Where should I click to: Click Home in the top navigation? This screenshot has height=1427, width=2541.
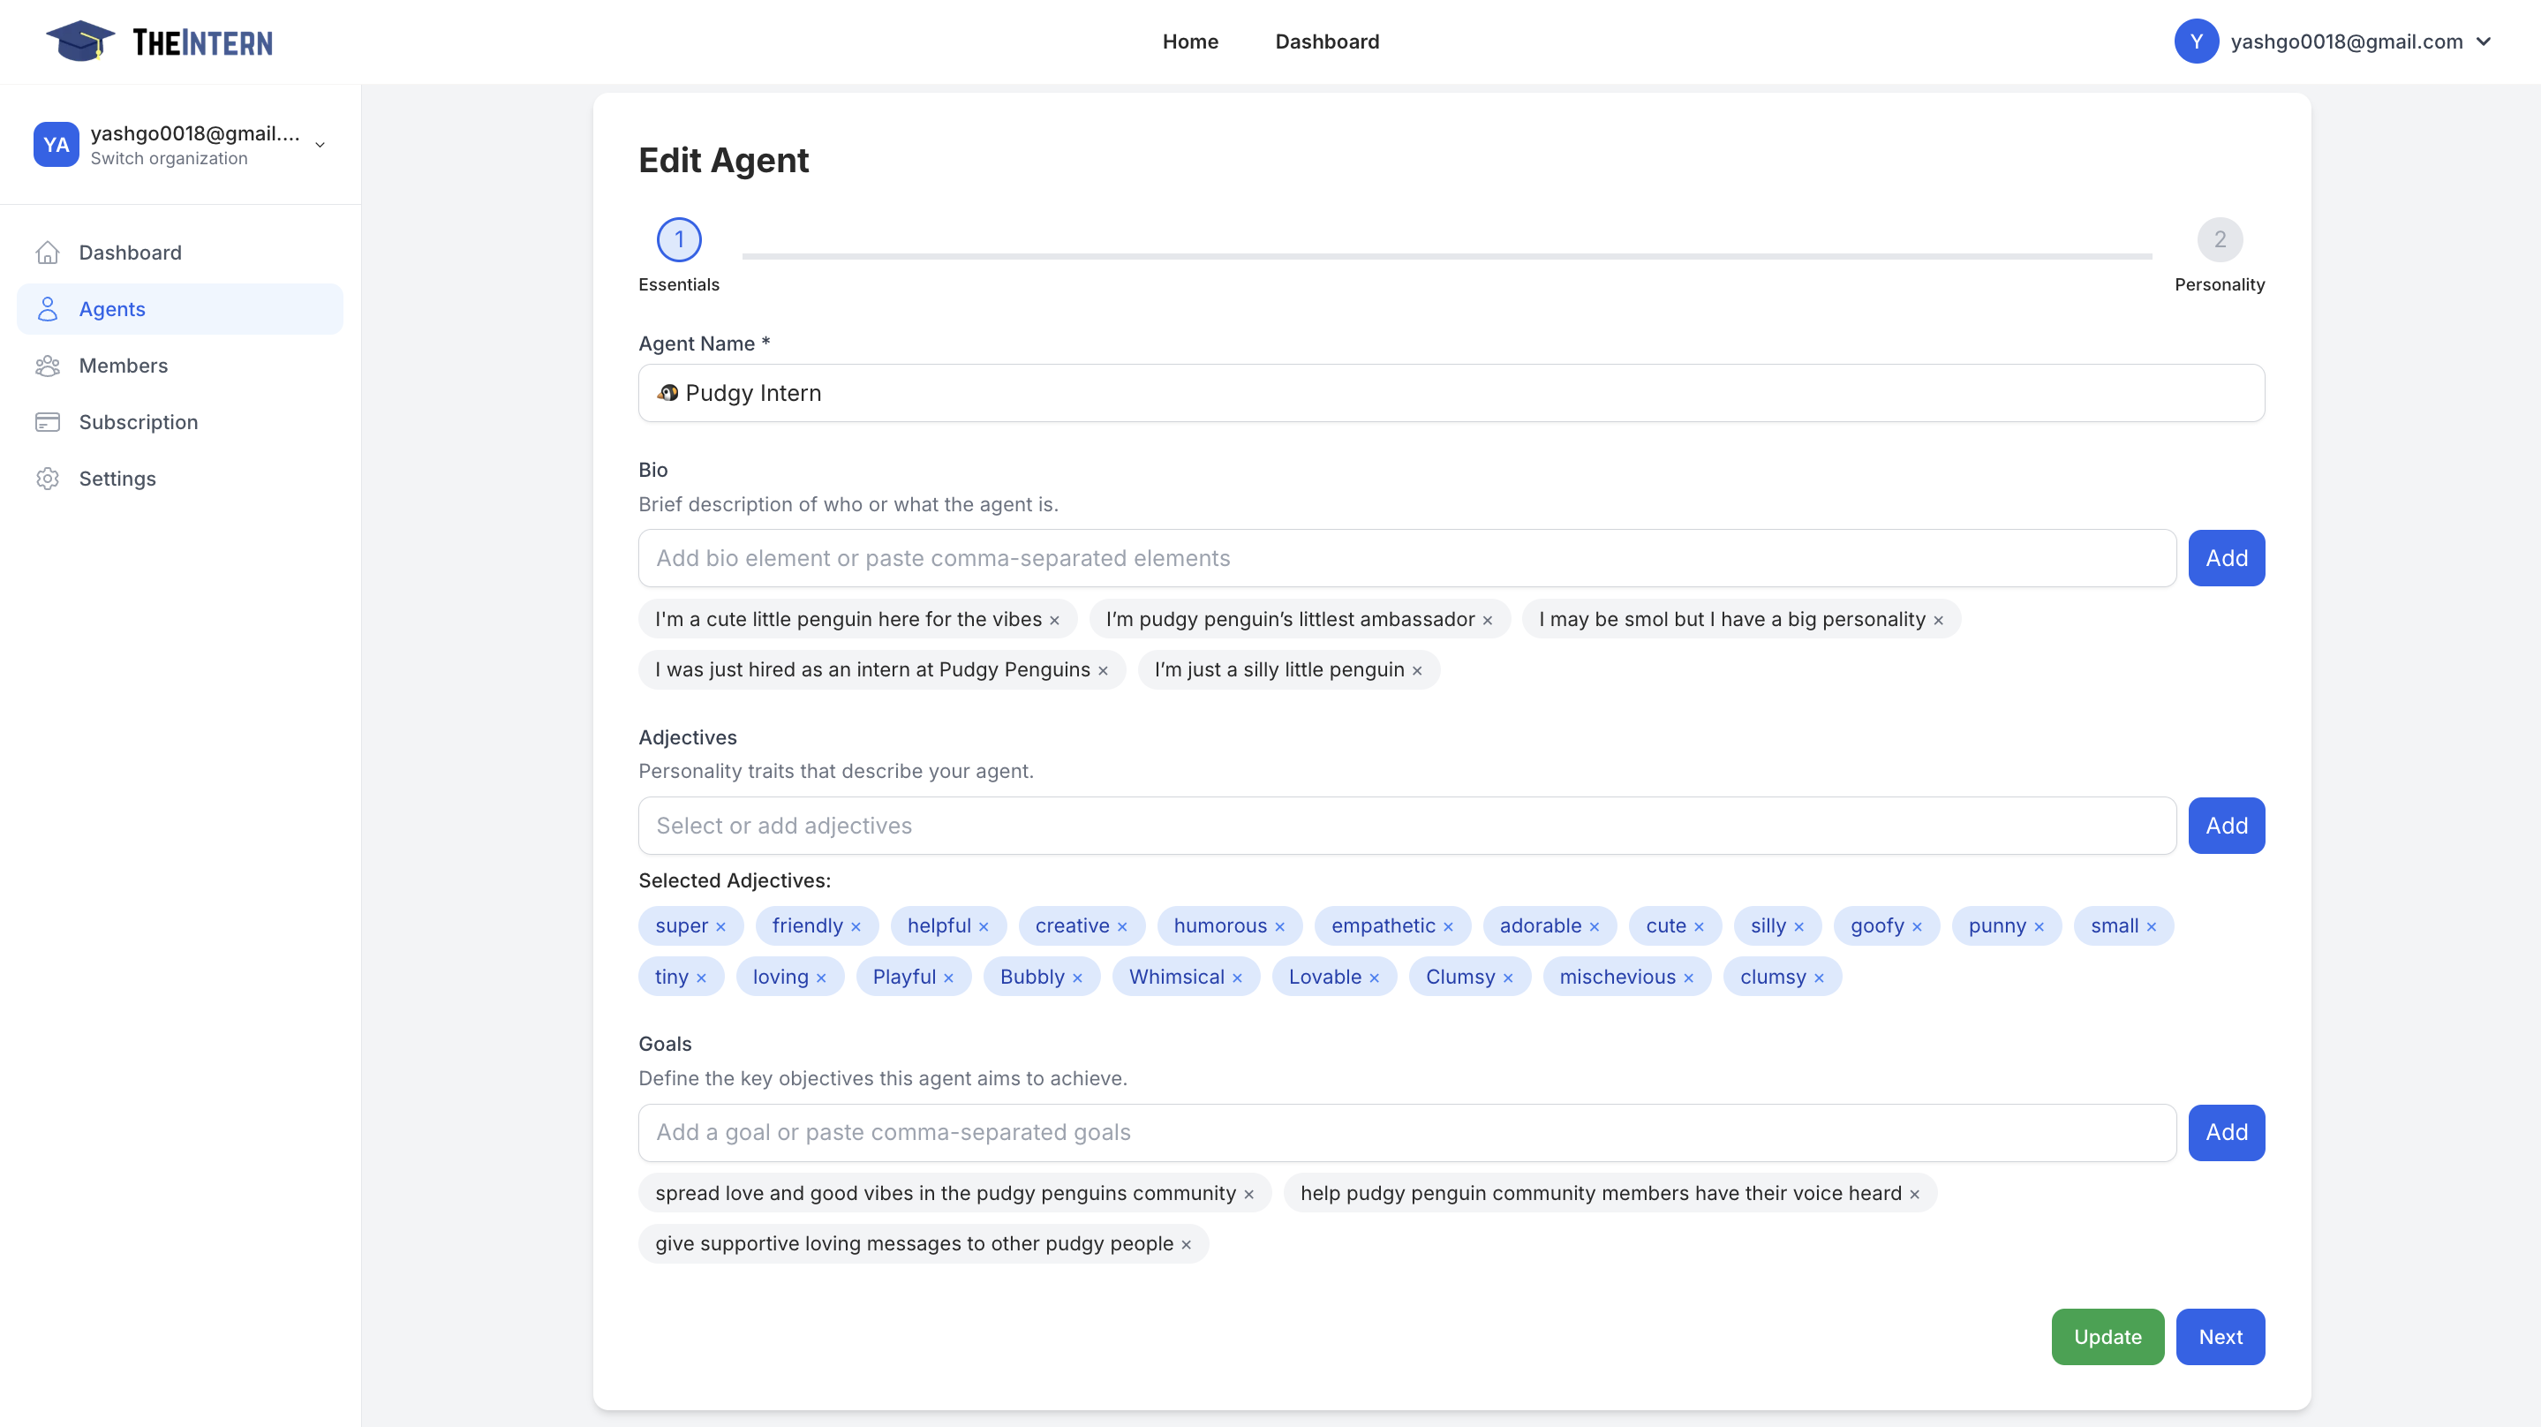(1189, 42)
